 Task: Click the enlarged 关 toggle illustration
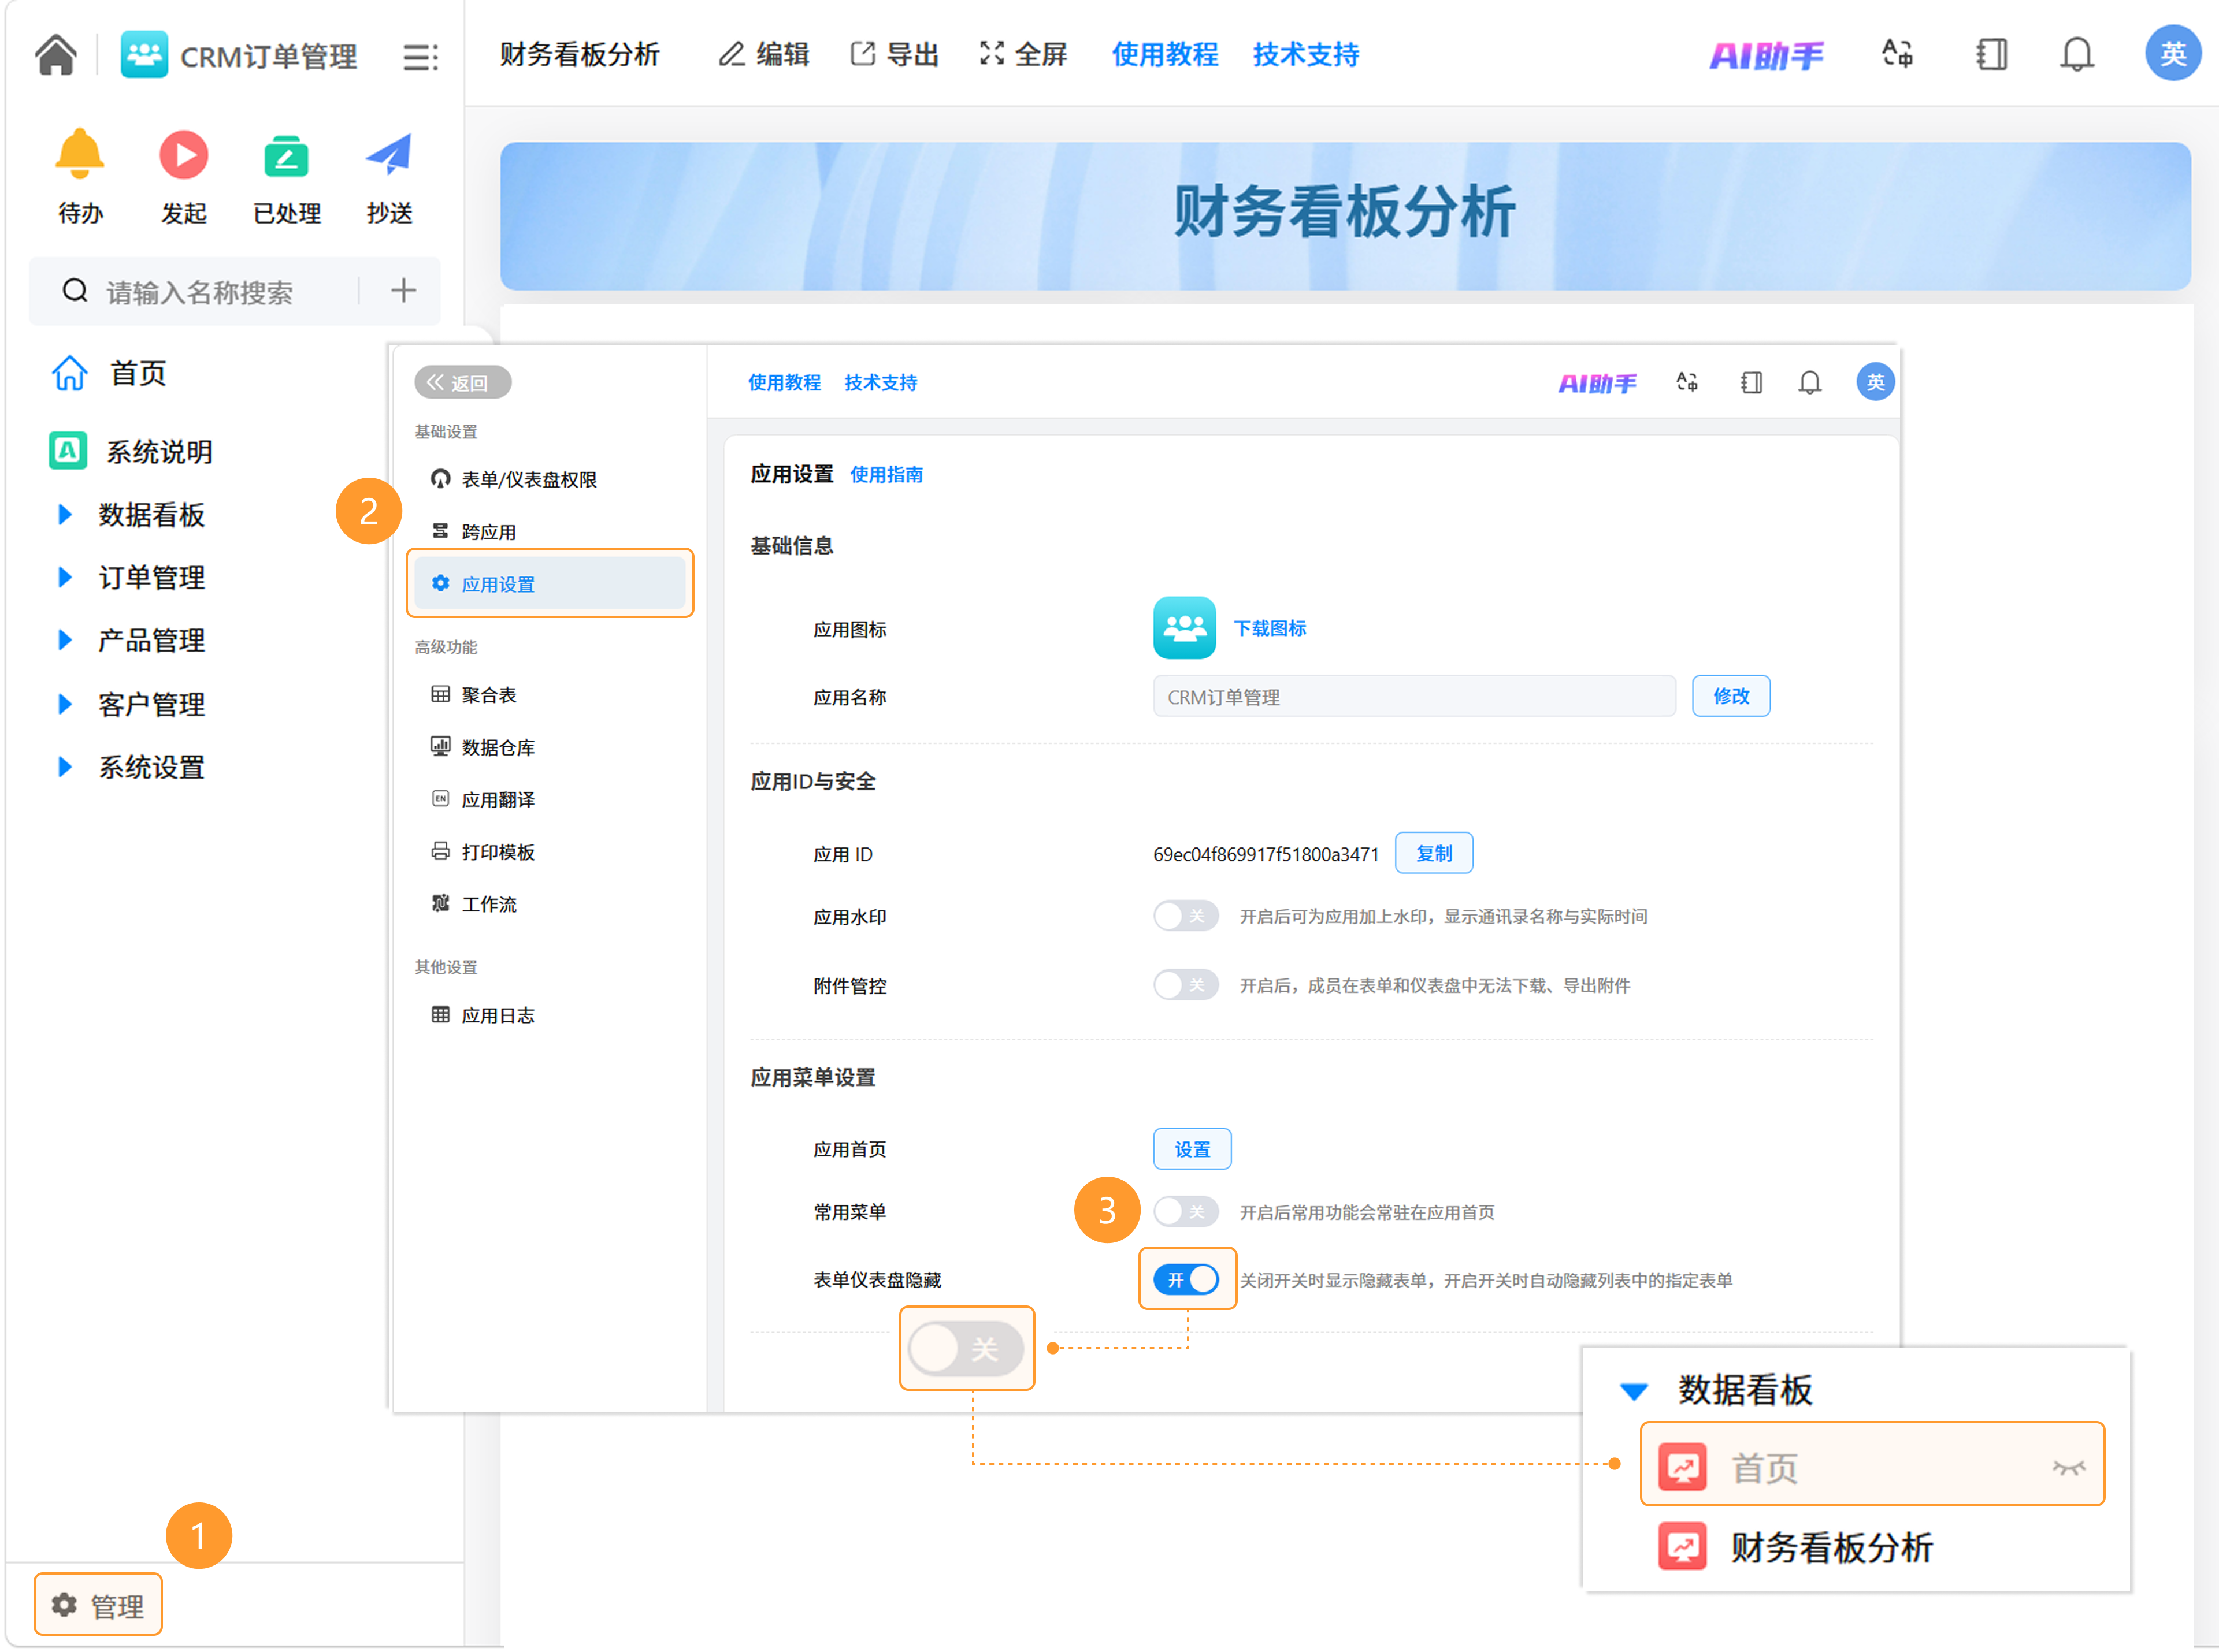pyautogui.click(x=966, y=1348)
